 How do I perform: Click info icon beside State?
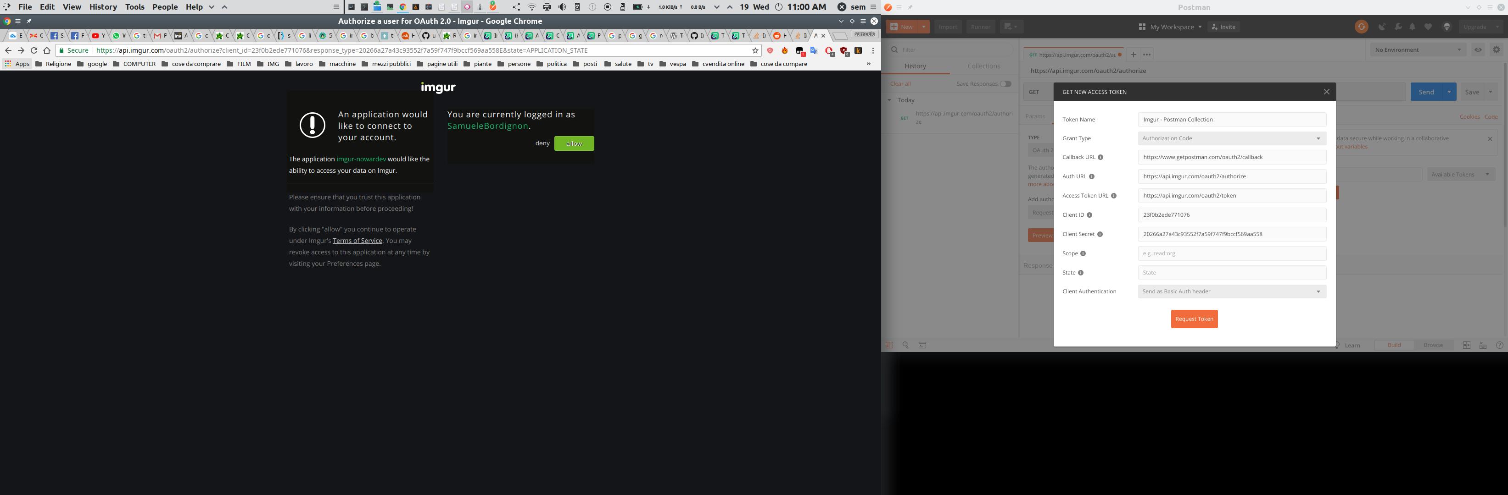click(x=1081, y=273)
